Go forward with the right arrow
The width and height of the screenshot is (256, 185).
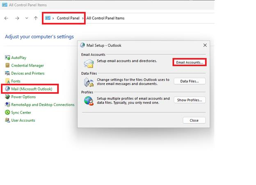tap(17, 18)
